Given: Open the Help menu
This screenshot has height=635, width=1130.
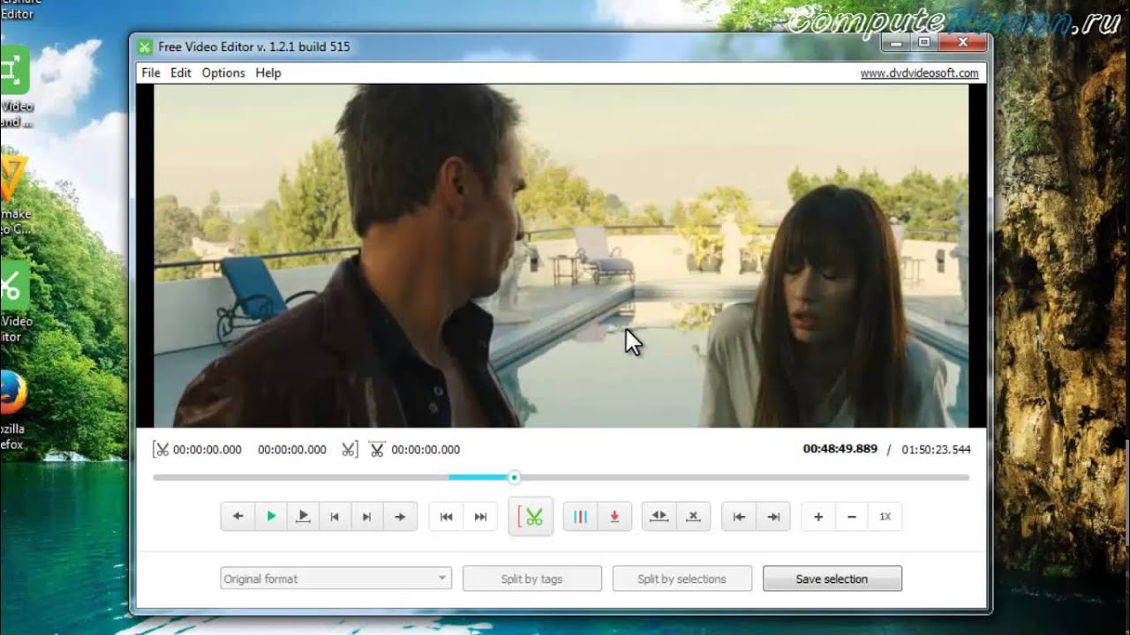Looking at the screenshot, I should coord(268,73).
